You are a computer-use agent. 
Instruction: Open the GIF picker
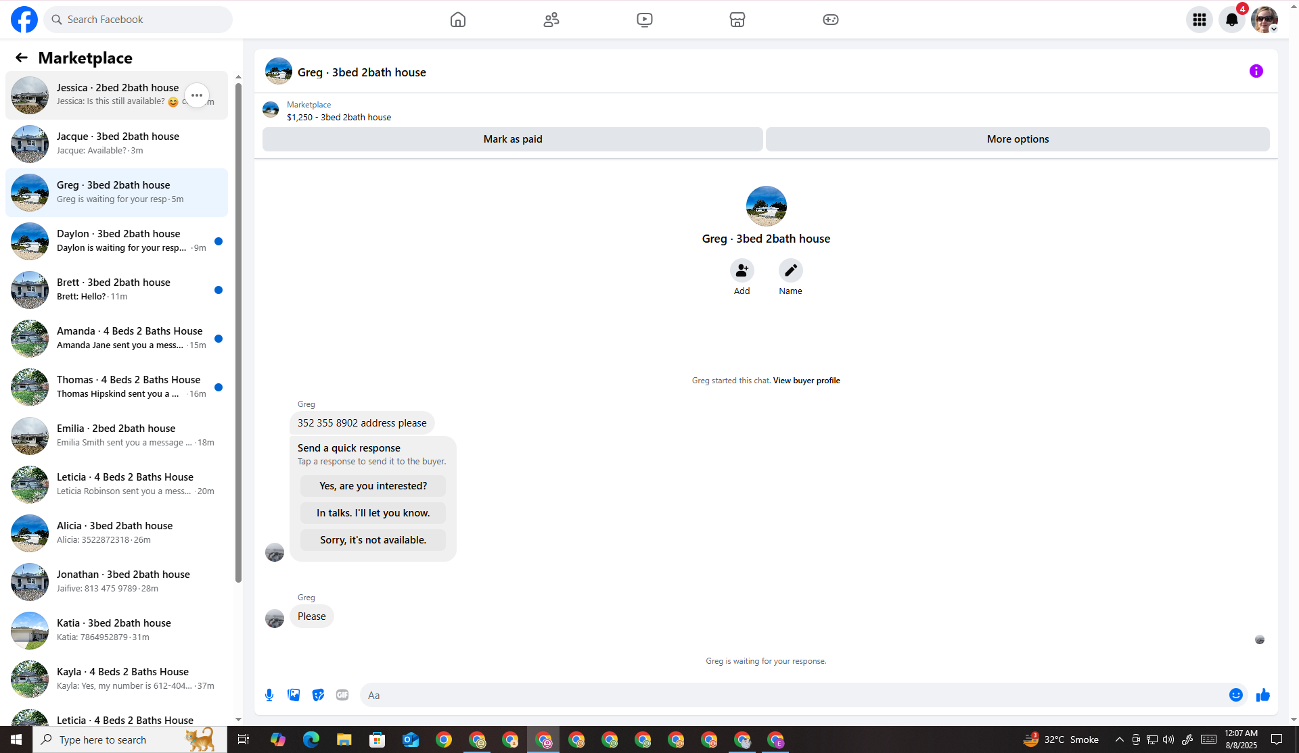click(342, 695)
